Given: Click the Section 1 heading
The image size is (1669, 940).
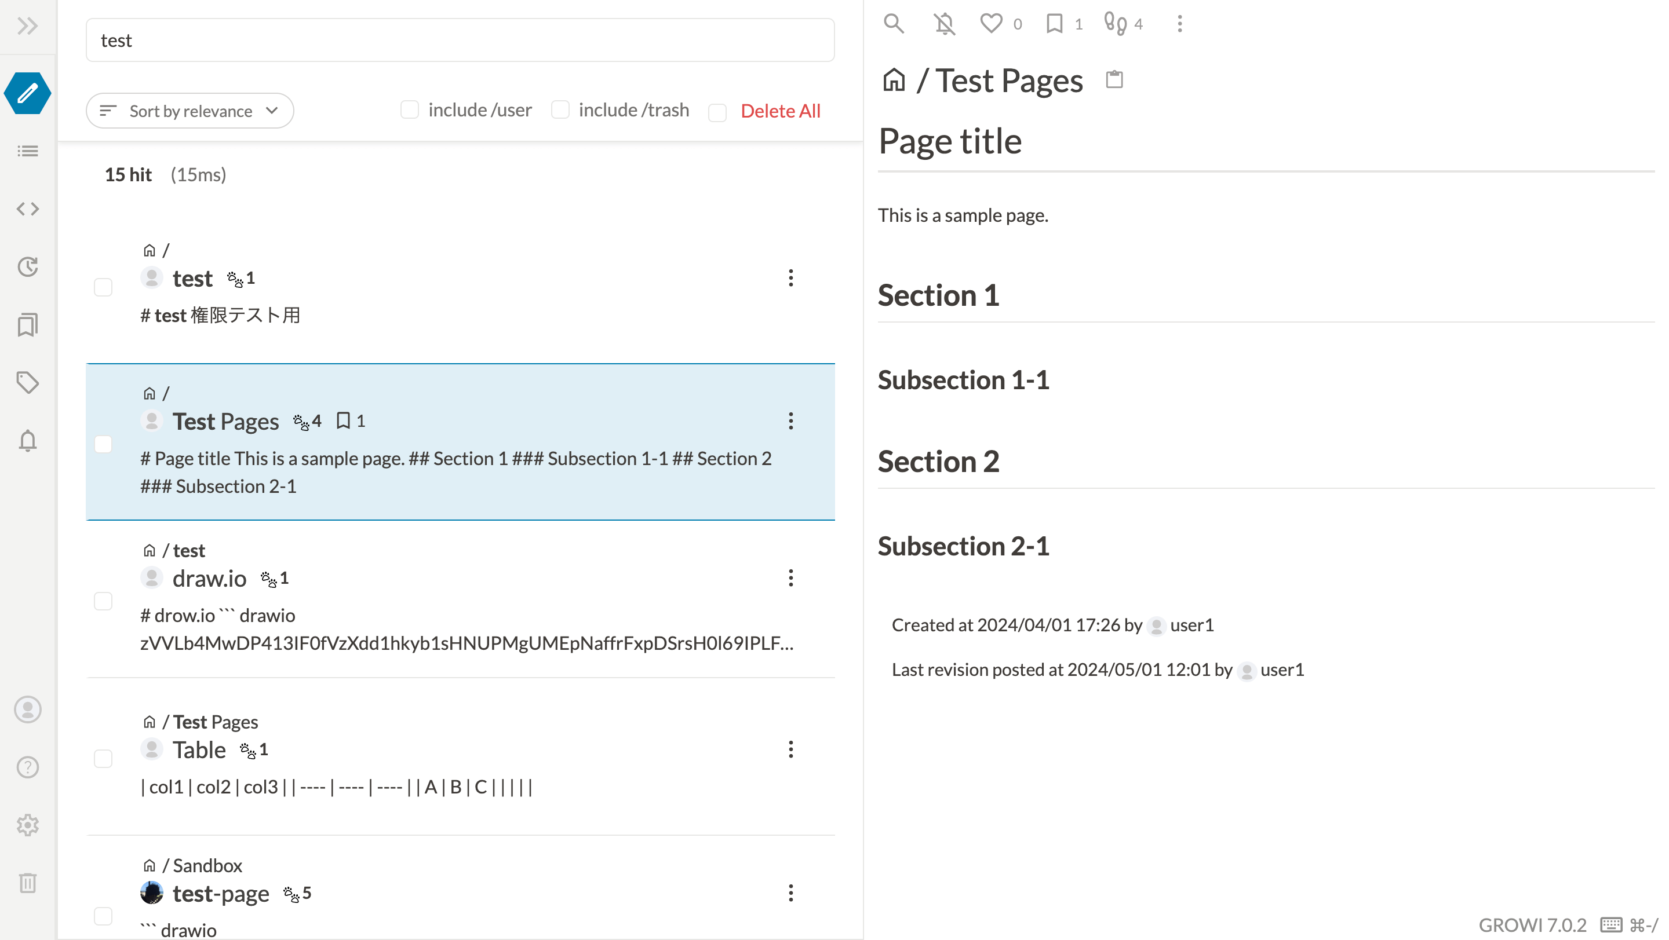Looking at the screenshot, I should [x=938, y=295].
